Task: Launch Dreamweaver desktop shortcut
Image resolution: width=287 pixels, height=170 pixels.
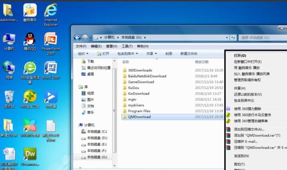Action: [x=30, y=157]
